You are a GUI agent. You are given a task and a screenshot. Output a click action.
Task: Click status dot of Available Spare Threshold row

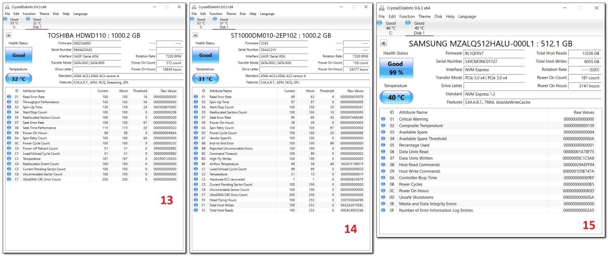coord(383,139)
